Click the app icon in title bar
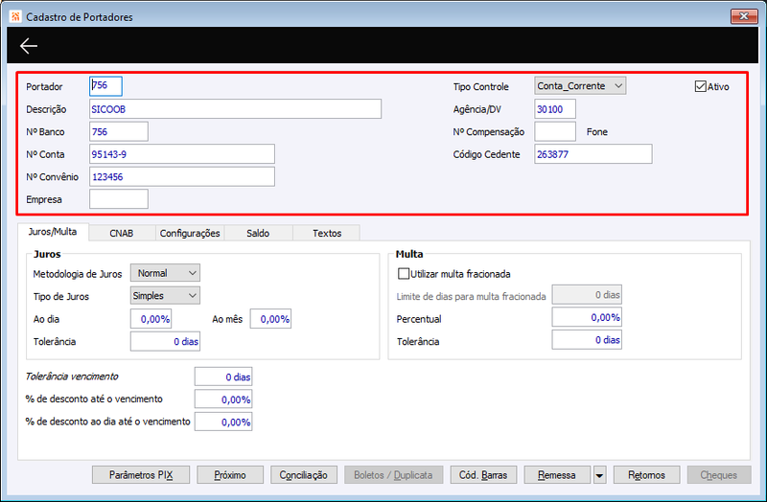Screen dimensions: 767x502 (15, 16)
